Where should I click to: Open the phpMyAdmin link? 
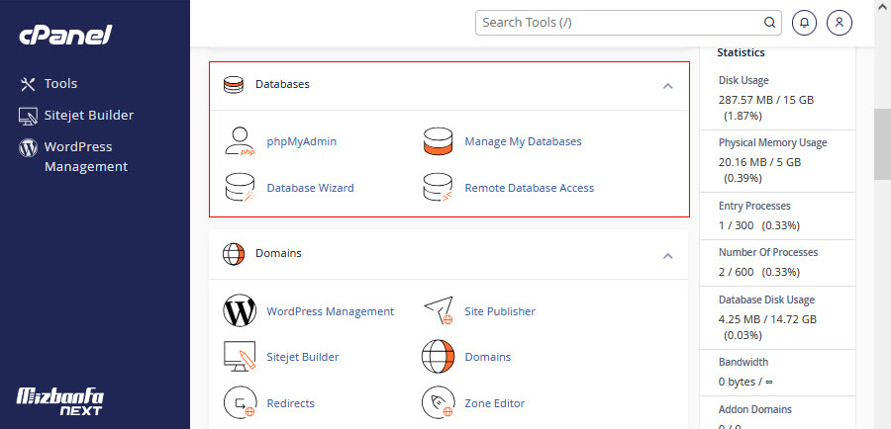[x=302, y=141]
